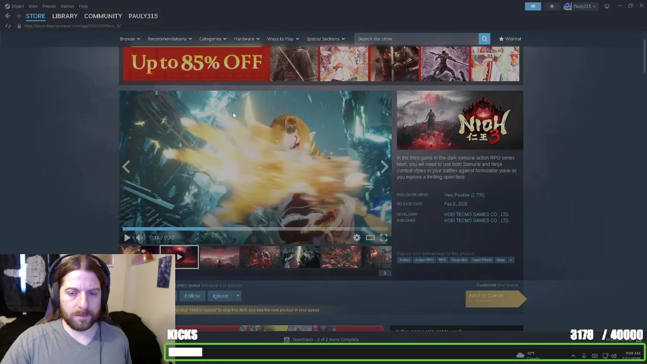The width and height of the screenshot is (647, 364).
Task: Expand the Categories menu
Action: click(x=213, y=39)
